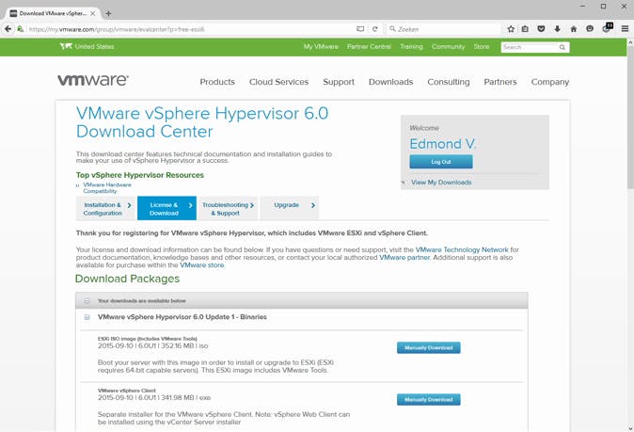Click the Log Out button
The image size is (634, 432).
[x=441, y=162]
